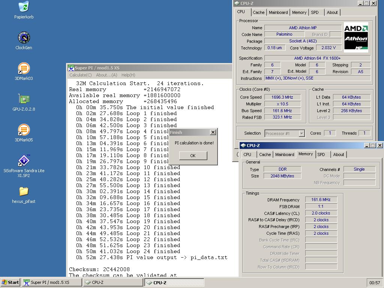384x288 pixels.
Task: Switch to Mainboard tab in back CPU-Z window
Action: 278,12
